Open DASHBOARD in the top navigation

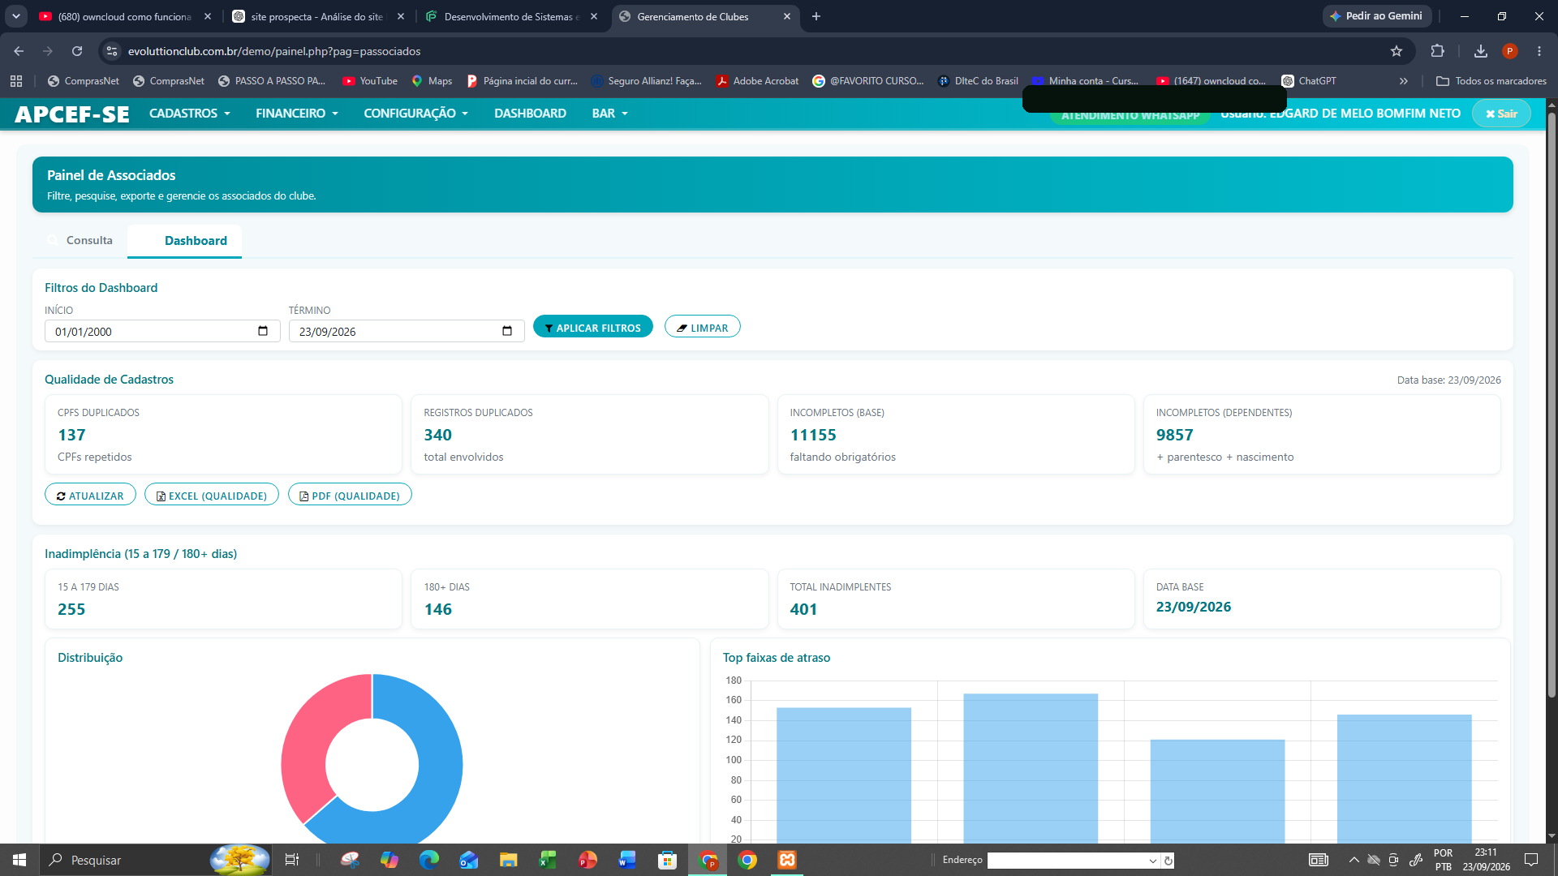point(530,114)
